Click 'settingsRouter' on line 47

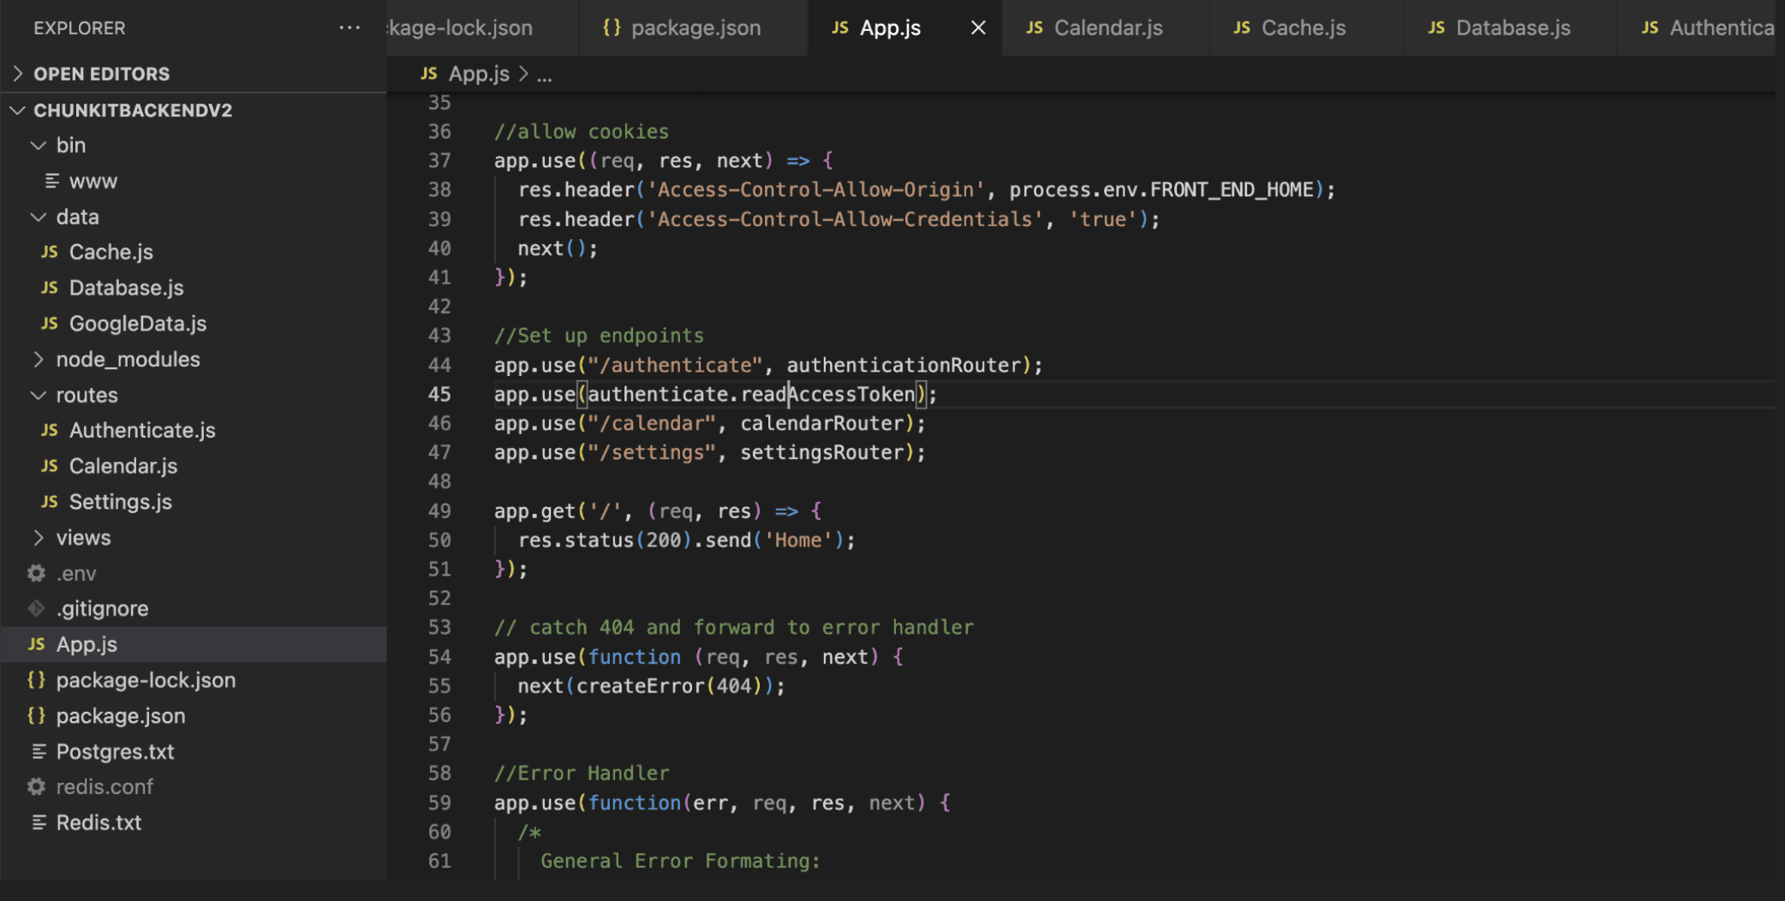pyautogui.click(x=821, y=453)
